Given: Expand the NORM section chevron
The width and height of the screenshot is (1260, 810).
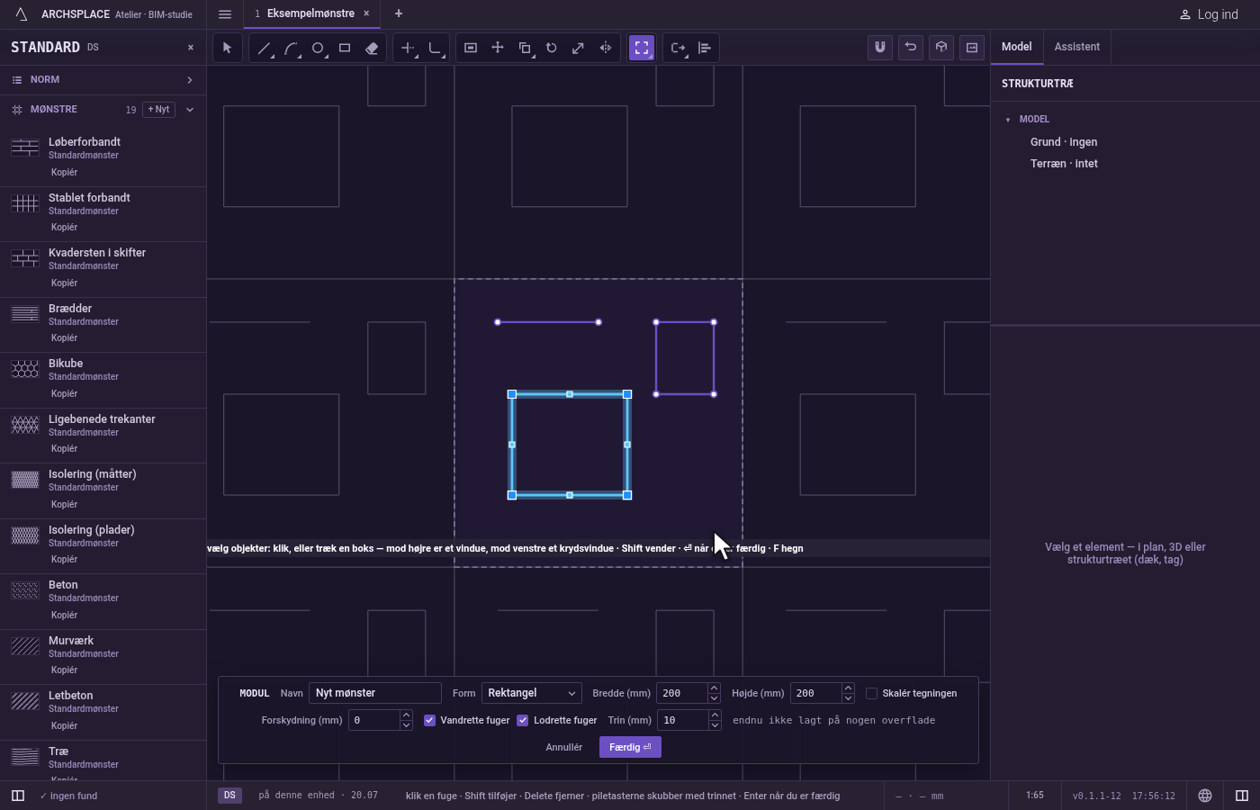Looking at the screenshot, I should click(x=190, y=80).
